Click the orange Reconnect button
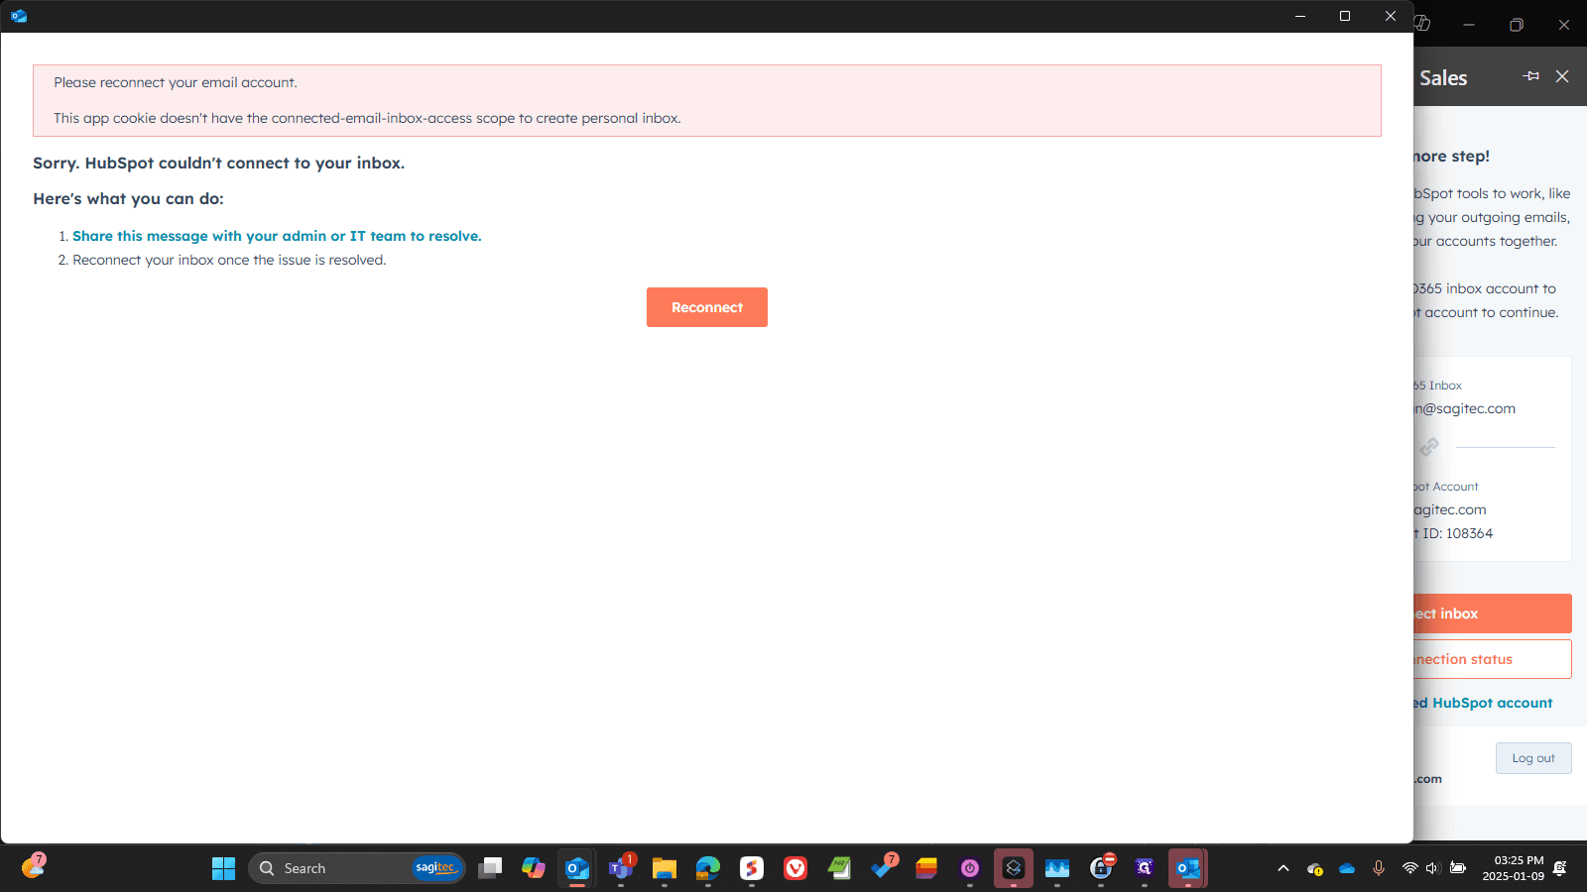1587x892 pixels. point(707,307)
